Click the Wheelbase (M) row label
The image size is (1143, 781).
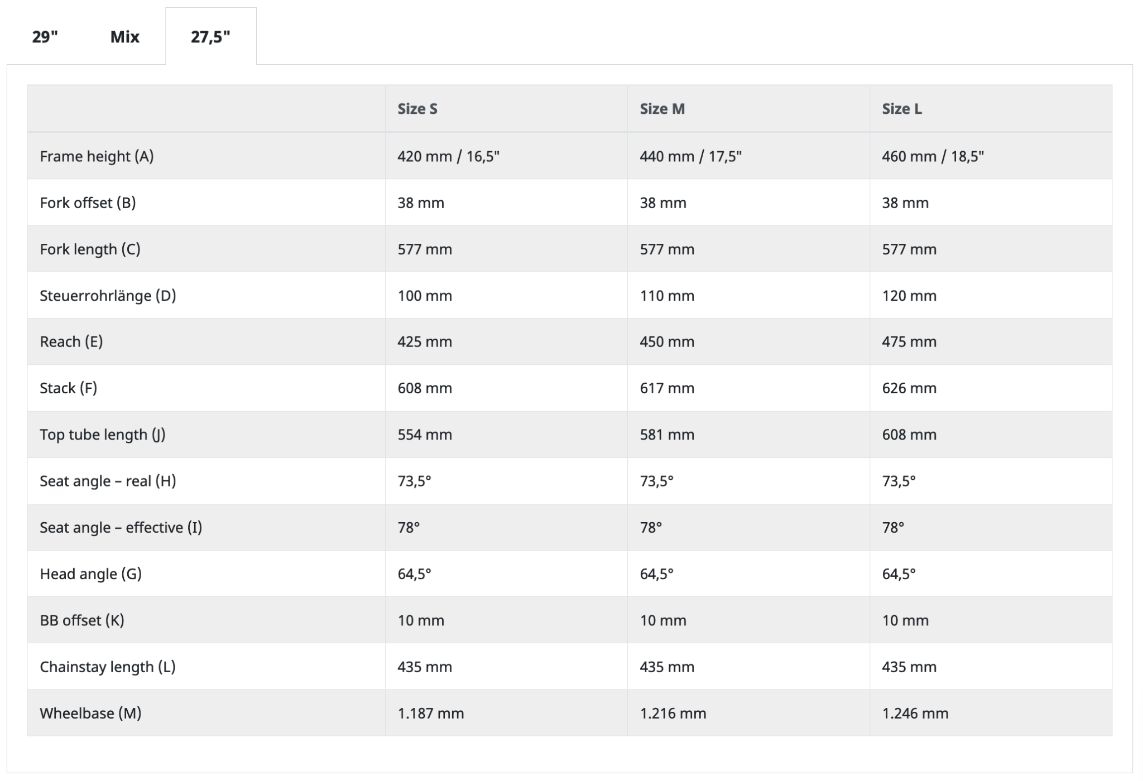pos(90,713)
